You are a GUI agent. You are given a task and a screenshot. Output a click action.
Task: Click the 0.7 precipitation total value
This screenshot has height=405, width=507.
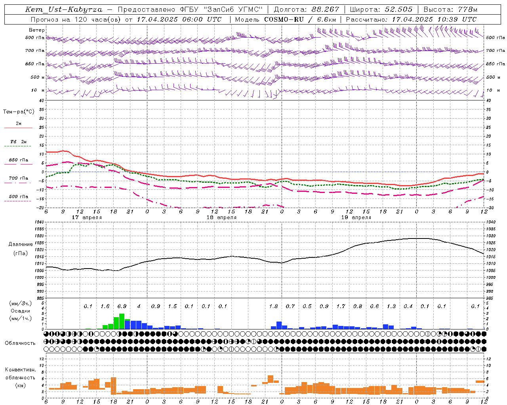(x=290, y=306)
